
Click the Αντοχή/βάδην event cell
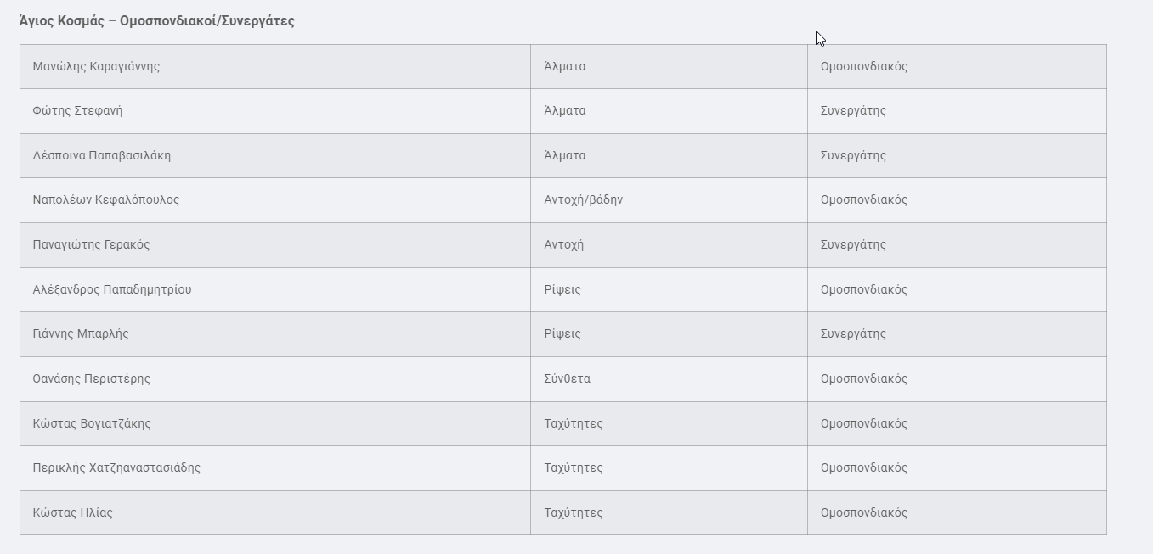(x=584, y=199)
